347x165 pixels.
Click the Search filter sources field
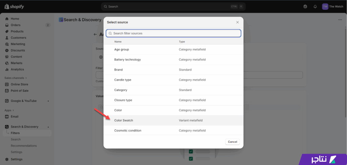pyautogui.click(x=173, y=33)
